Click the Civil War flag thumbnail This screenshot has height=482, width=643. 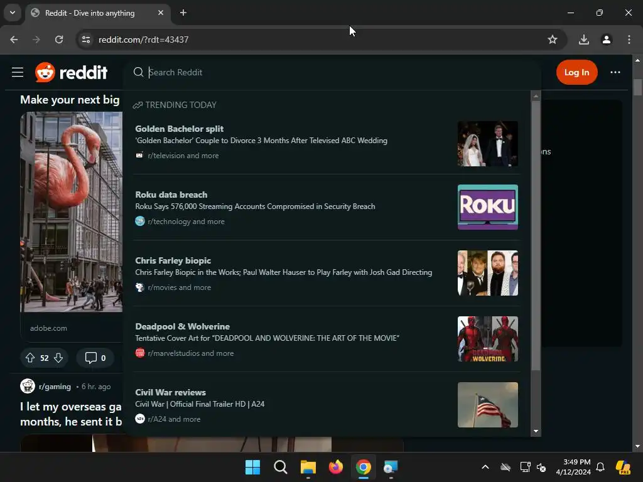pos(487,405)
